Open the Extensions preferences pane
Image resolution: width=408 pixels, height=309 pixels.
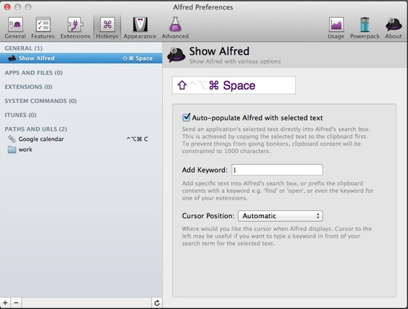point(75,28)
